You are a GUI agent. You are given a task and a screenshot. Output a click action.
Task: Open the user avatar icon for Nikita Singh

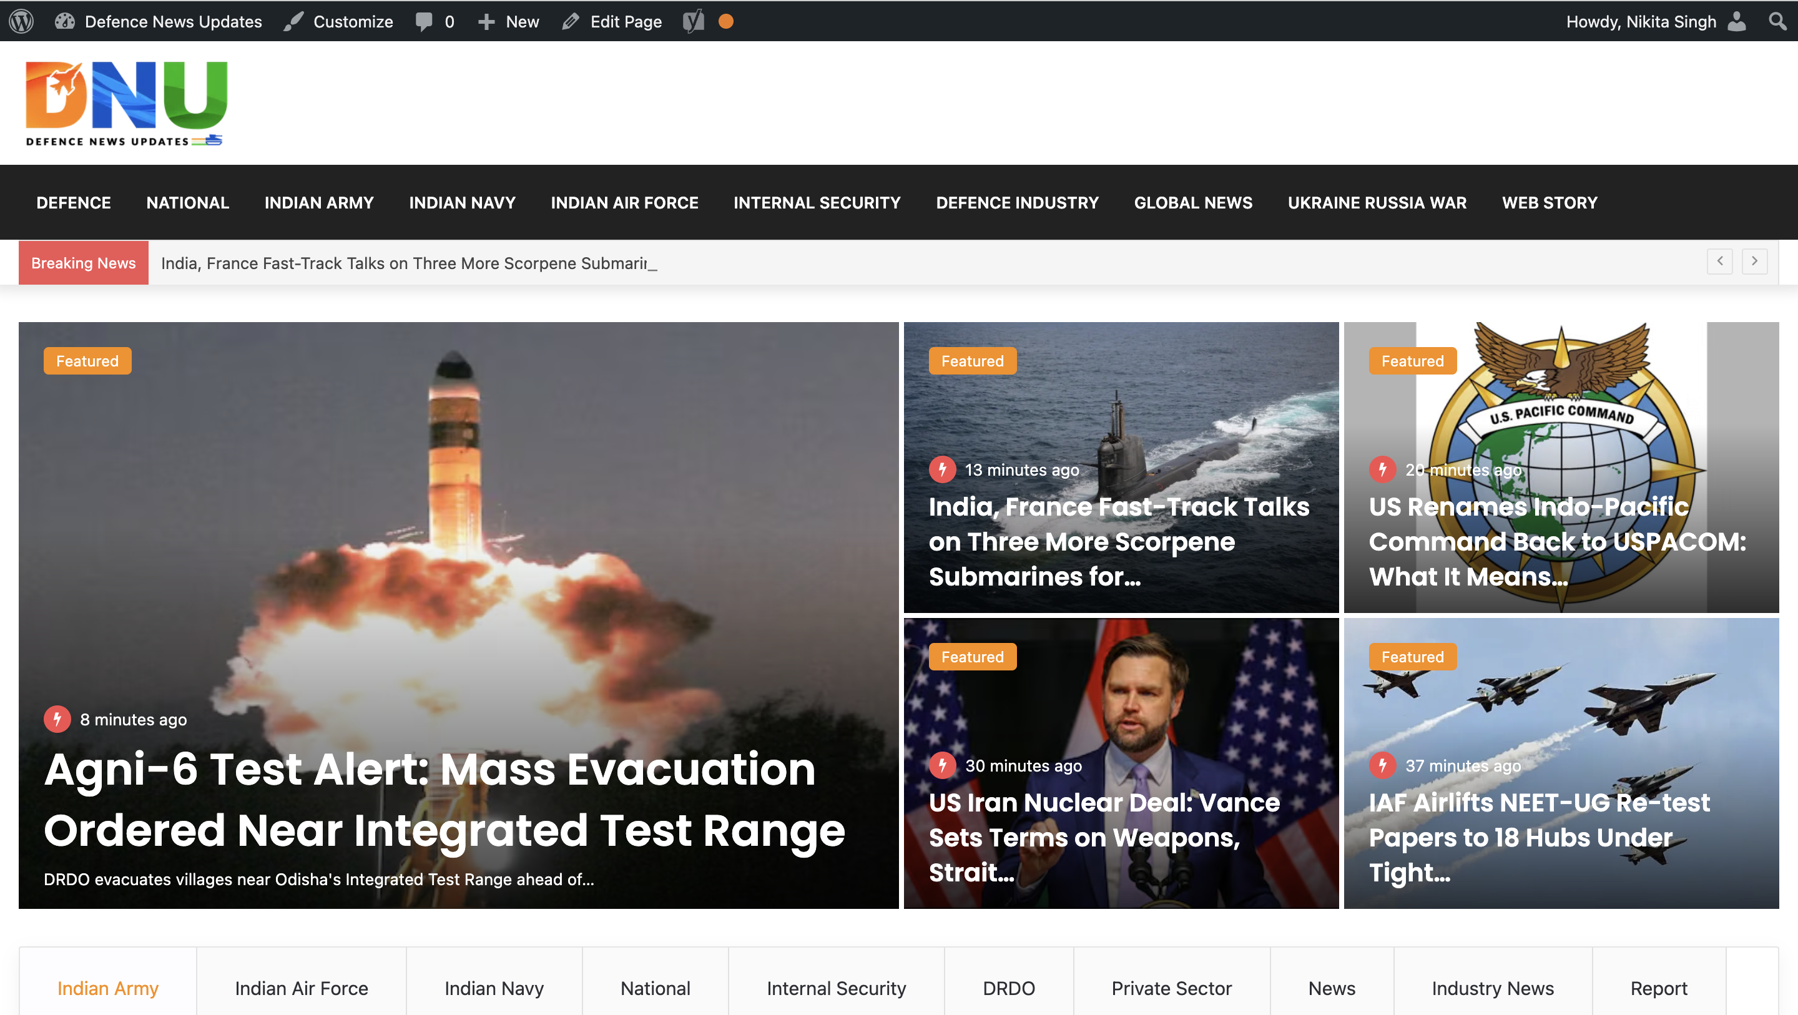pyautogui.click(x=1737, y=22)
